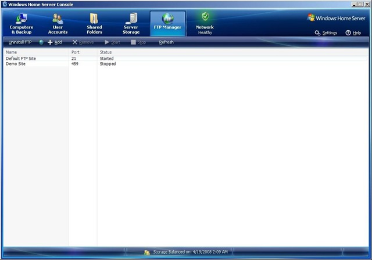Click the Windows Home Server logo
The width and height of the screenshot is (372, 260).
click(336, 18)
